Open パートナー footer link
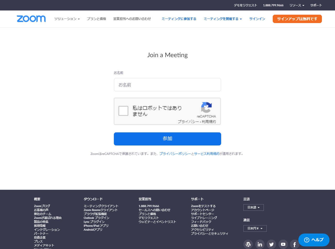335x249 pixels. point(41,234)
